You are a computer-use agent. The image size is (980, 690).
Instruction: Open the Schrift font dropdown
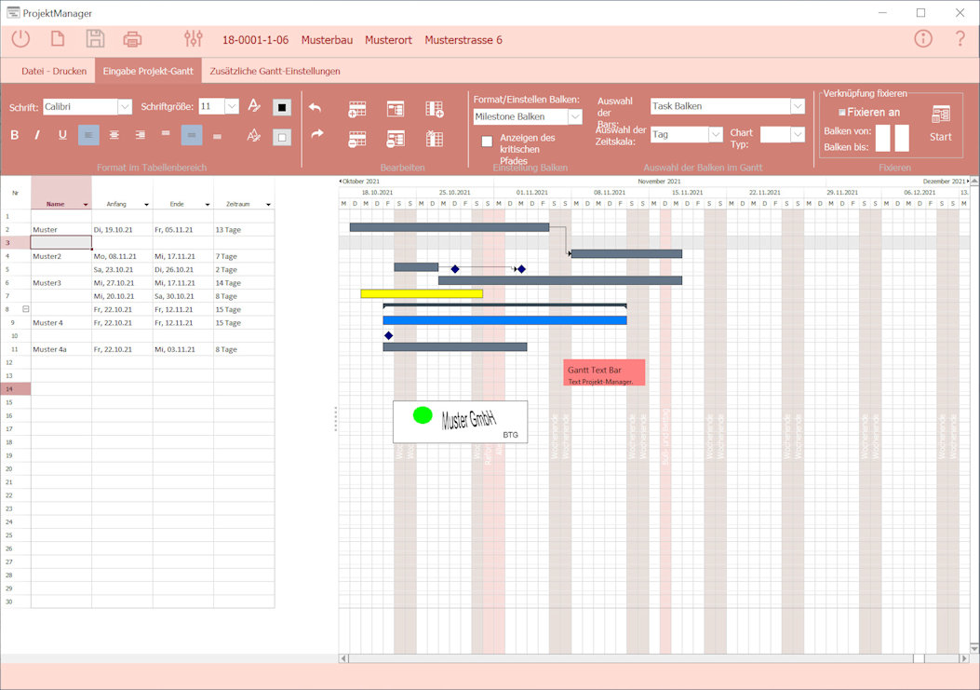click(x=125, y=107)
